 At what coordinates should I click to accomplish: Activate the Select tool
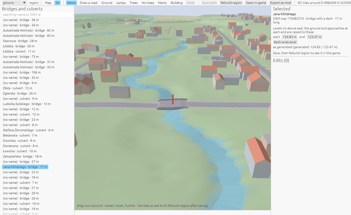tap(71, 3)
